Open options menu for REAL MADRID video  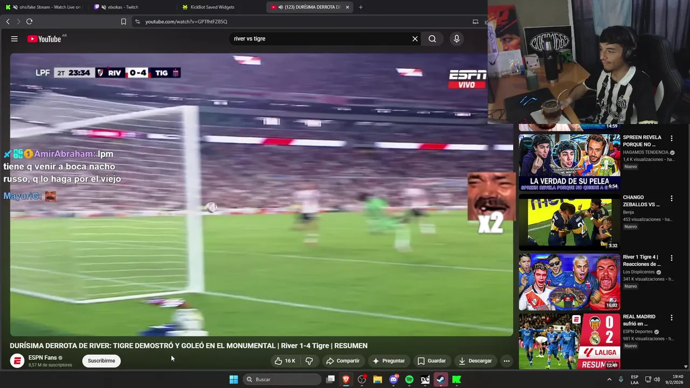click(x=671, y=318)
